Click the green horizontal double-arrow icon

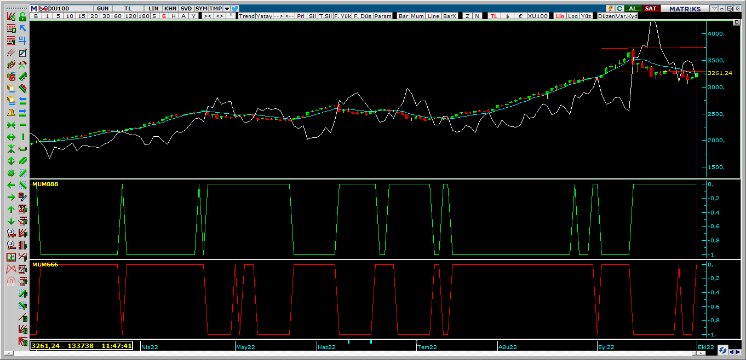[10, 137]
